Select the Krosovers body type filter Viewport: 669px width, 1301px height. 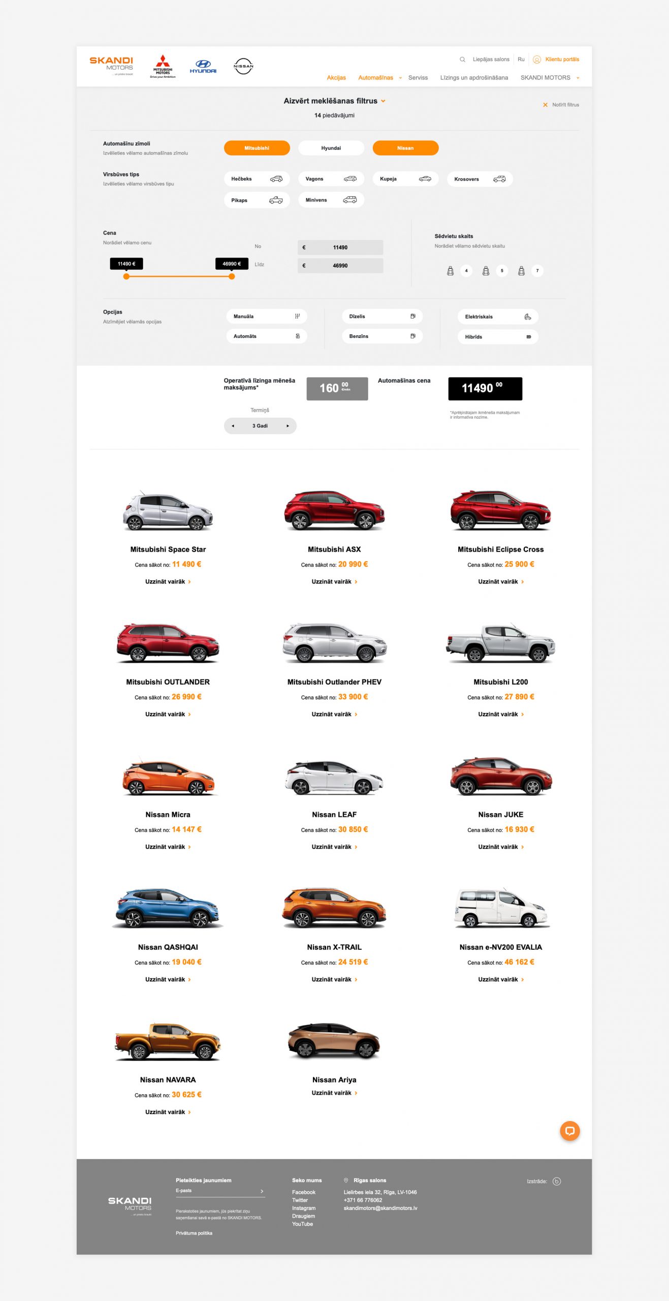tap(480, 179)
